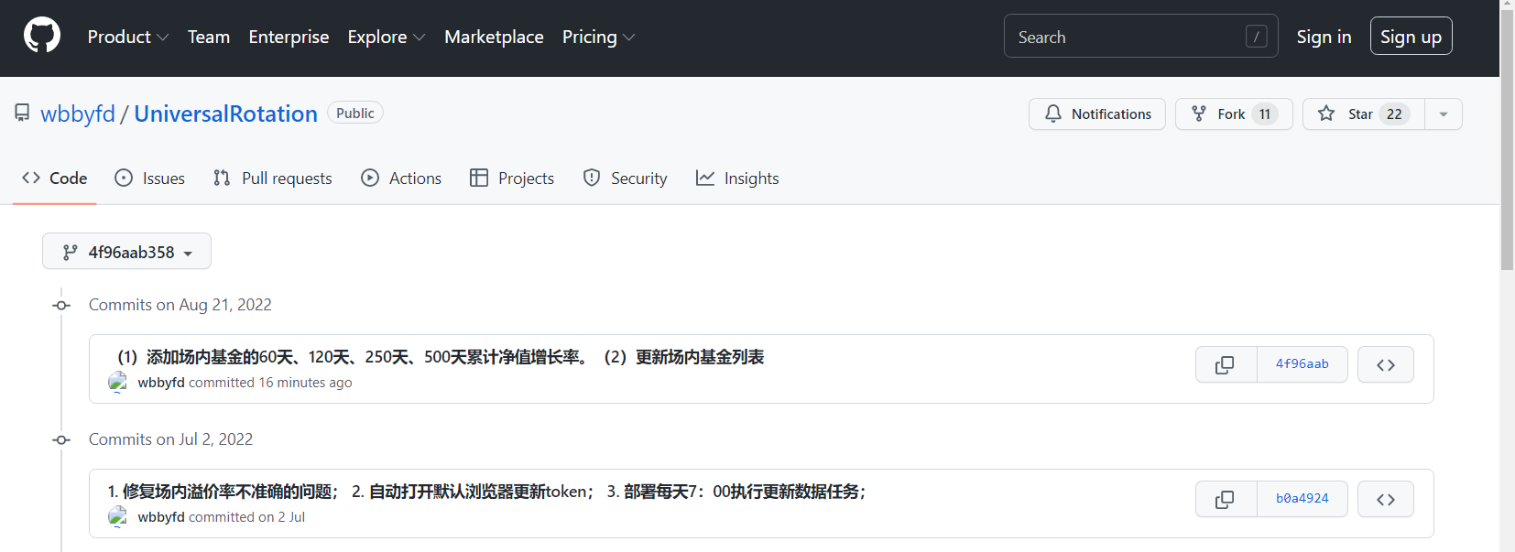
Task: Browse repository at commit 4f96aab
Action: point(1385,364)
